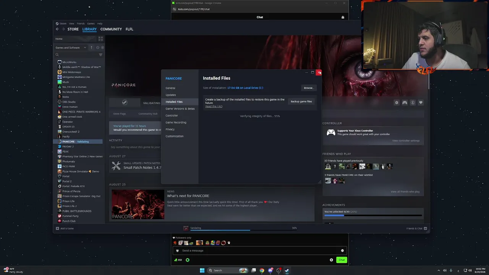
Task: Open View controller settings link
Action: (406, 141)
